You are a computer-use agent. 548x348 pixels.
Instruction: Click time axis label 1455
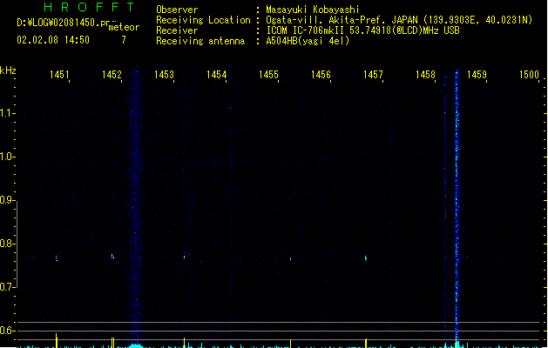click(268, 75)
